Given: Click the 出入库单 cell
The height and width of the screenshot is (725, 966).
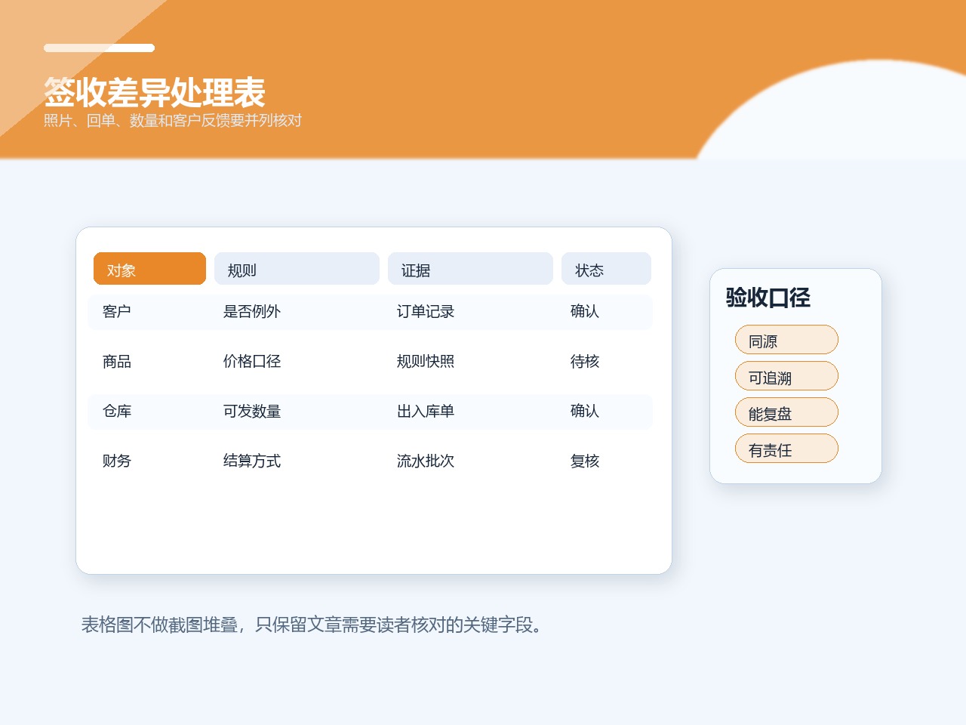Looking at the screenshot, I should tap(426, 412).
